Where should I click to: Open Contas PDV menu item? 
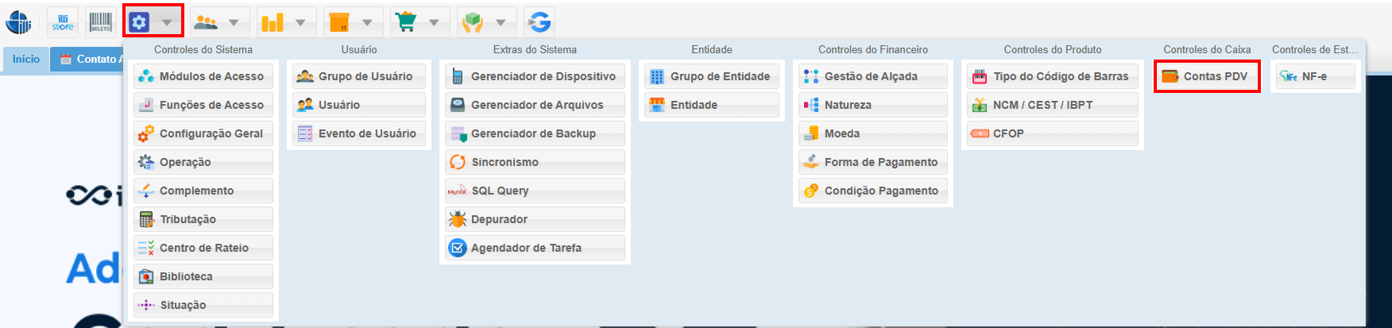[x=1207, y=76]
